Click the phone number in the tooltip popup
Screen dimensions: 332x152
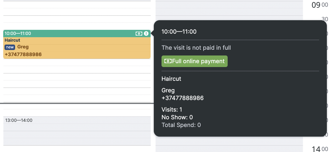(x=182, y=98)
